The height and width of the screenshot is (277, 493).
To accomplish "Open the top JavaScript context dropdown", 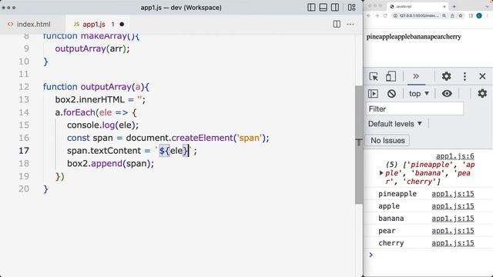I will (x=419, y=94).
